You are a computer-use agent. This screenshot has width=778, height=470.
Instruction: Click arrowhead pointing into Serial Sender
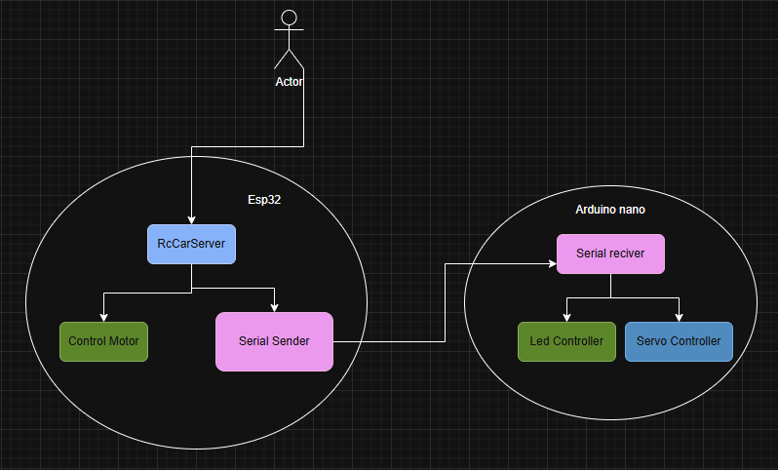274,306
